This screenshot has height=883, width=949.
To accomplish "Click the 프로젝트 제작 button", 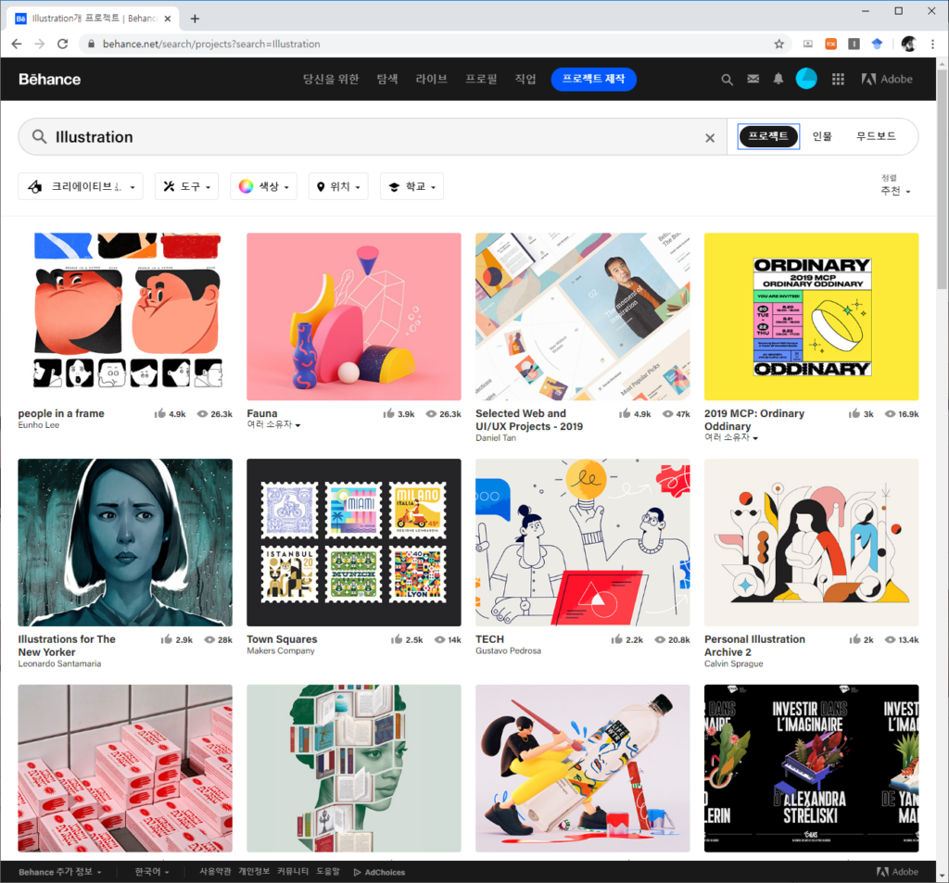I will 593,80.
